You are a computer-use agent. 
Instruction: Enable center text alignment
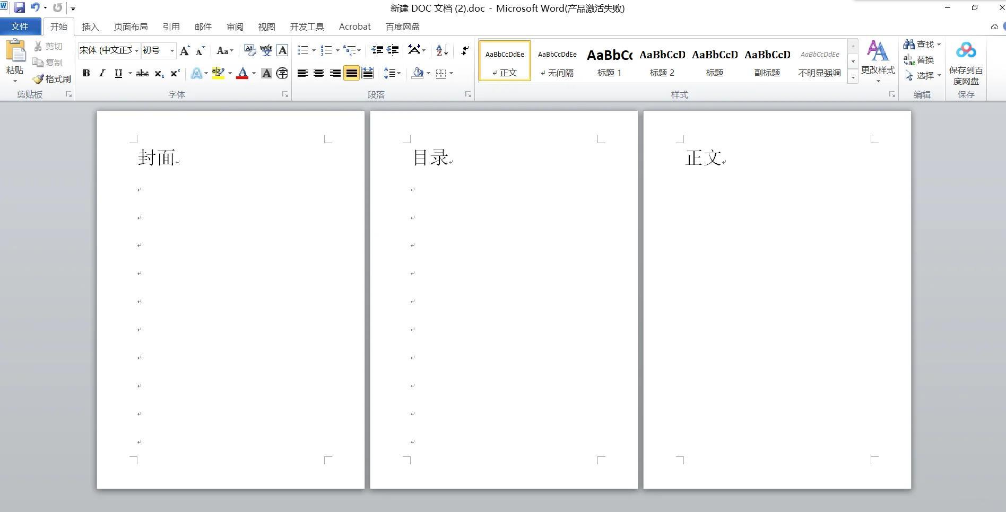tap(319, 73)
